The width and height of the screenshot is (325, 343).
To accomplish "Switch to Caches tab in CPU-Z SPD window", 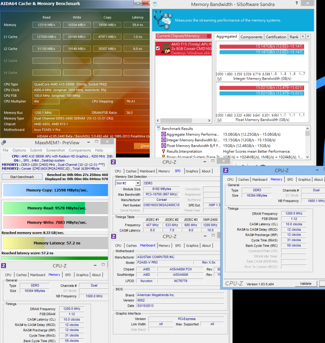I will tap(131, 171).
